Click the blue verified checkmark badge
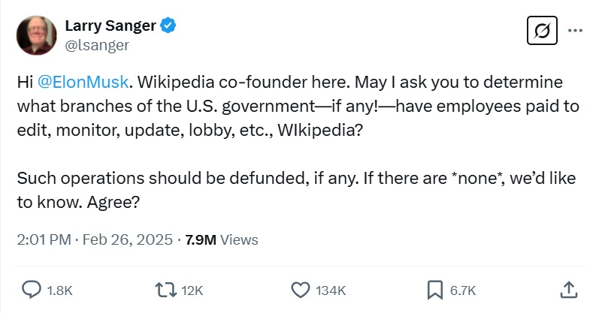Image resolution: width=596 pixels, height=313 pixels. point(170,26)
